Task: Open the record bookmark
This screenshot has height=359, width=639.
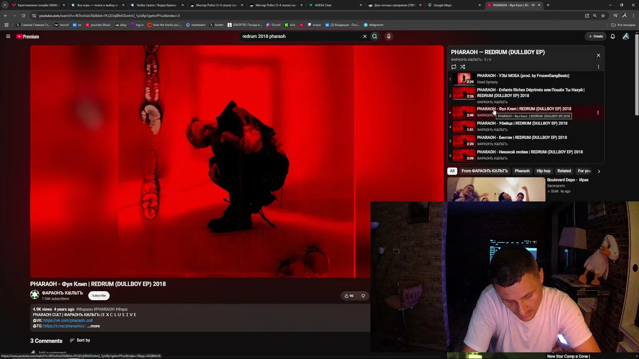Action: click(x=62, y=25)
